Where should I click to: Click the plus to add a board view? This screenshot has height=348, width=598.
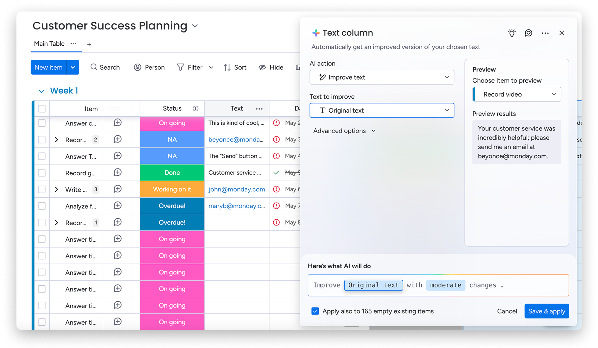click(89, 44)
